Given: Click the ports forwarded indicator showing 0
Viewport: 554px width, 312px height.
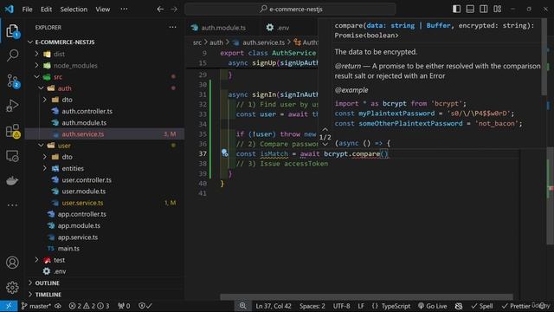Looking at the screenshot, I should point(124,306).
